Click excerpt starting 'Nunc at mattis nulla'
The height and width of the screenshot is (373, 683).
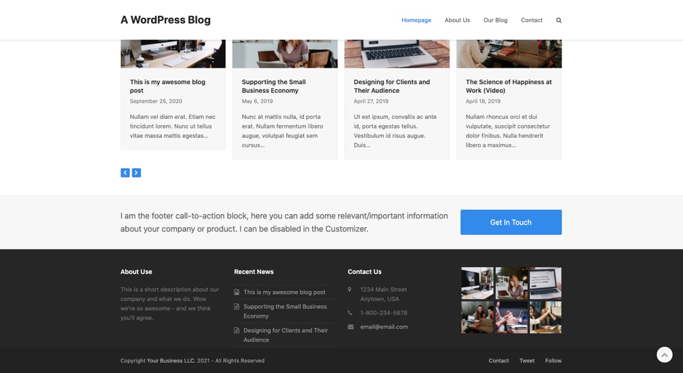coord(282,130)
